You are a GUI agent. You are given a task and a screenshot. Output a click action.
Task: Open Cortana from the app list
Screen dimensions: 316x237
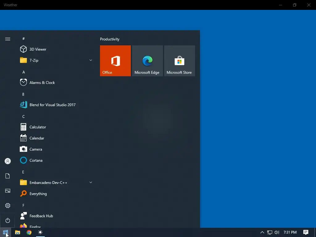click(56, 160)
